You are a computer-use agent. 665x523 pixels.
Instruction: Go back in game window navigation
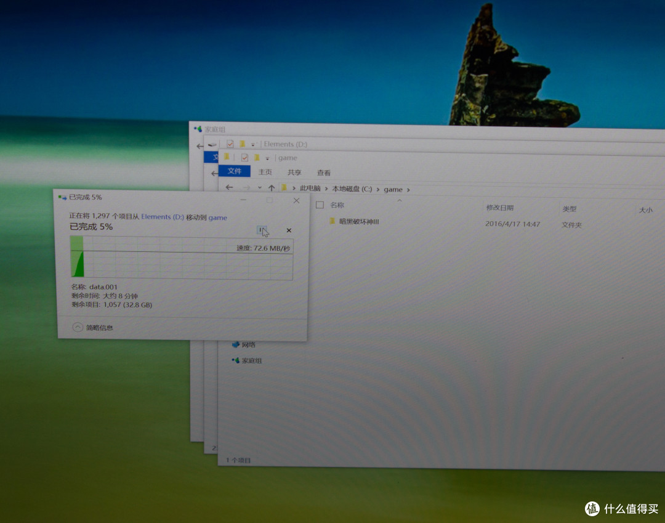coord(230,187)
